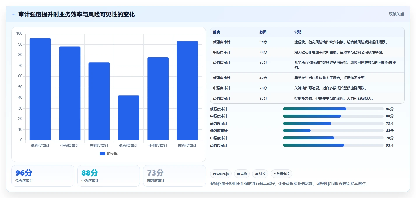Image resolution: width=416 pixels, height=198 pixels.
Task: Click the 96分 cell in the table
Action: point(263,42)
